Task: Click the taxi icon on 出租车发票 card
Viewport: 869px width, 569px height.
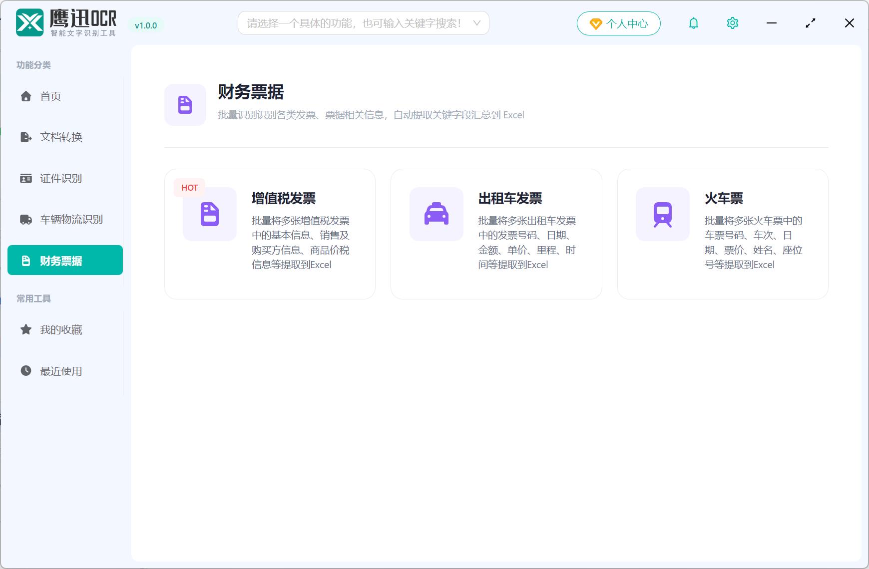Action: (436, 214)
